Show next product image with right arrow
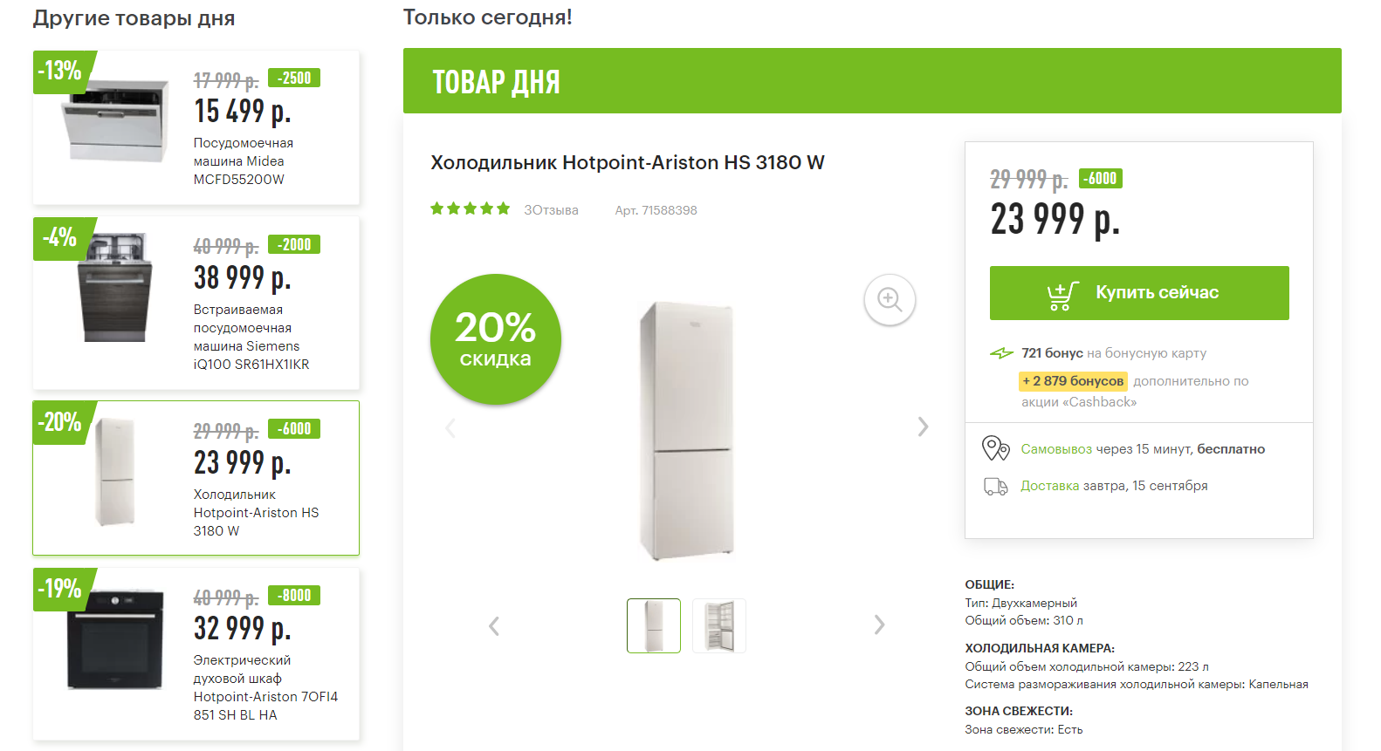1381x751 pixels. click(923, 427)
